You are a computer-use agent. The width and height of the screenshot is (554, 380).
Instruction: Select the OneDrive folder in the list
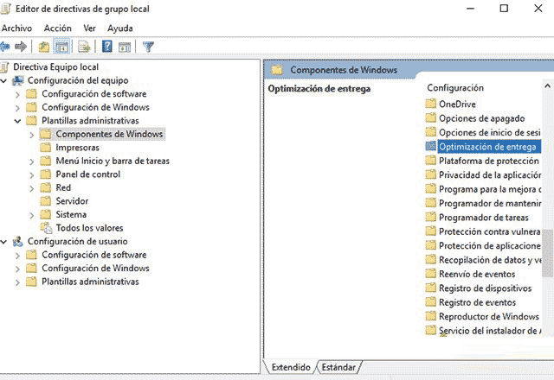457,104
